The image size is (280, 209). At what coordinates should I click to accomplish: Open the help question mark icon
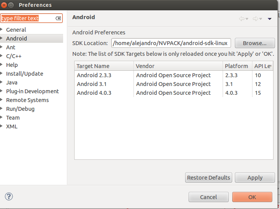point(9,196)
